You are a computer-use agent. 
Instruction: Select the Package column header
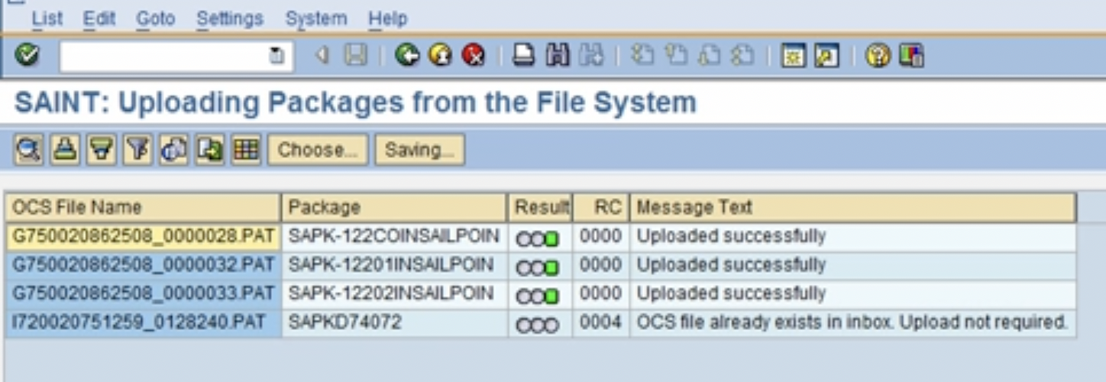395,208
